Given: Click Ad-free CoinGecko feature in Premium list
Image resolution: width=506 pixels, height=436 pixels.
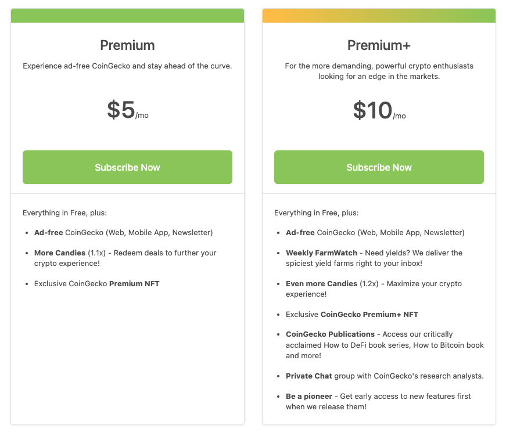Looking at the screenshot, I should point(124,232).
